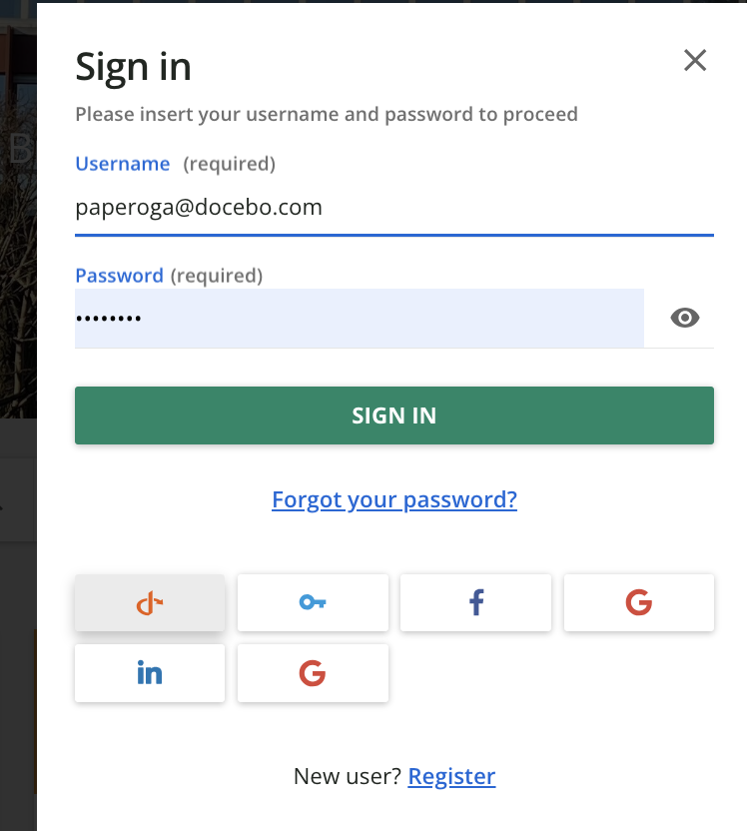This screenshot has height=831, width=747.
Task: Select the Google icon beside Facebook
Action: [638, 602]
